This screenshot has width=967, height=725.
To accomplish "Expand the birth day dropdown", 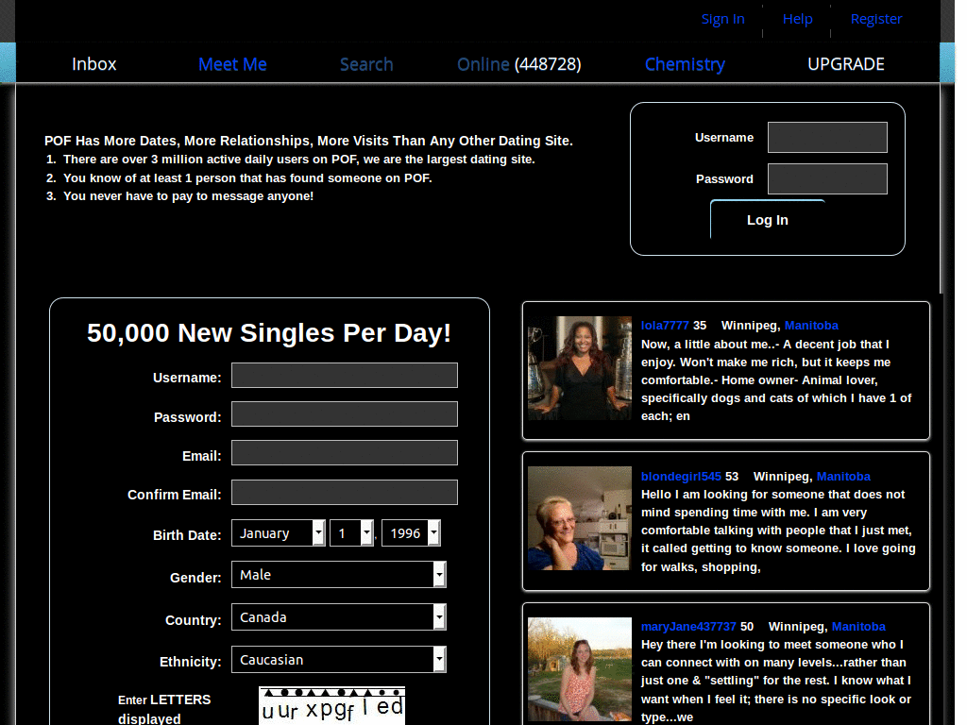I will pyautogui.click(x=350, y=532).
